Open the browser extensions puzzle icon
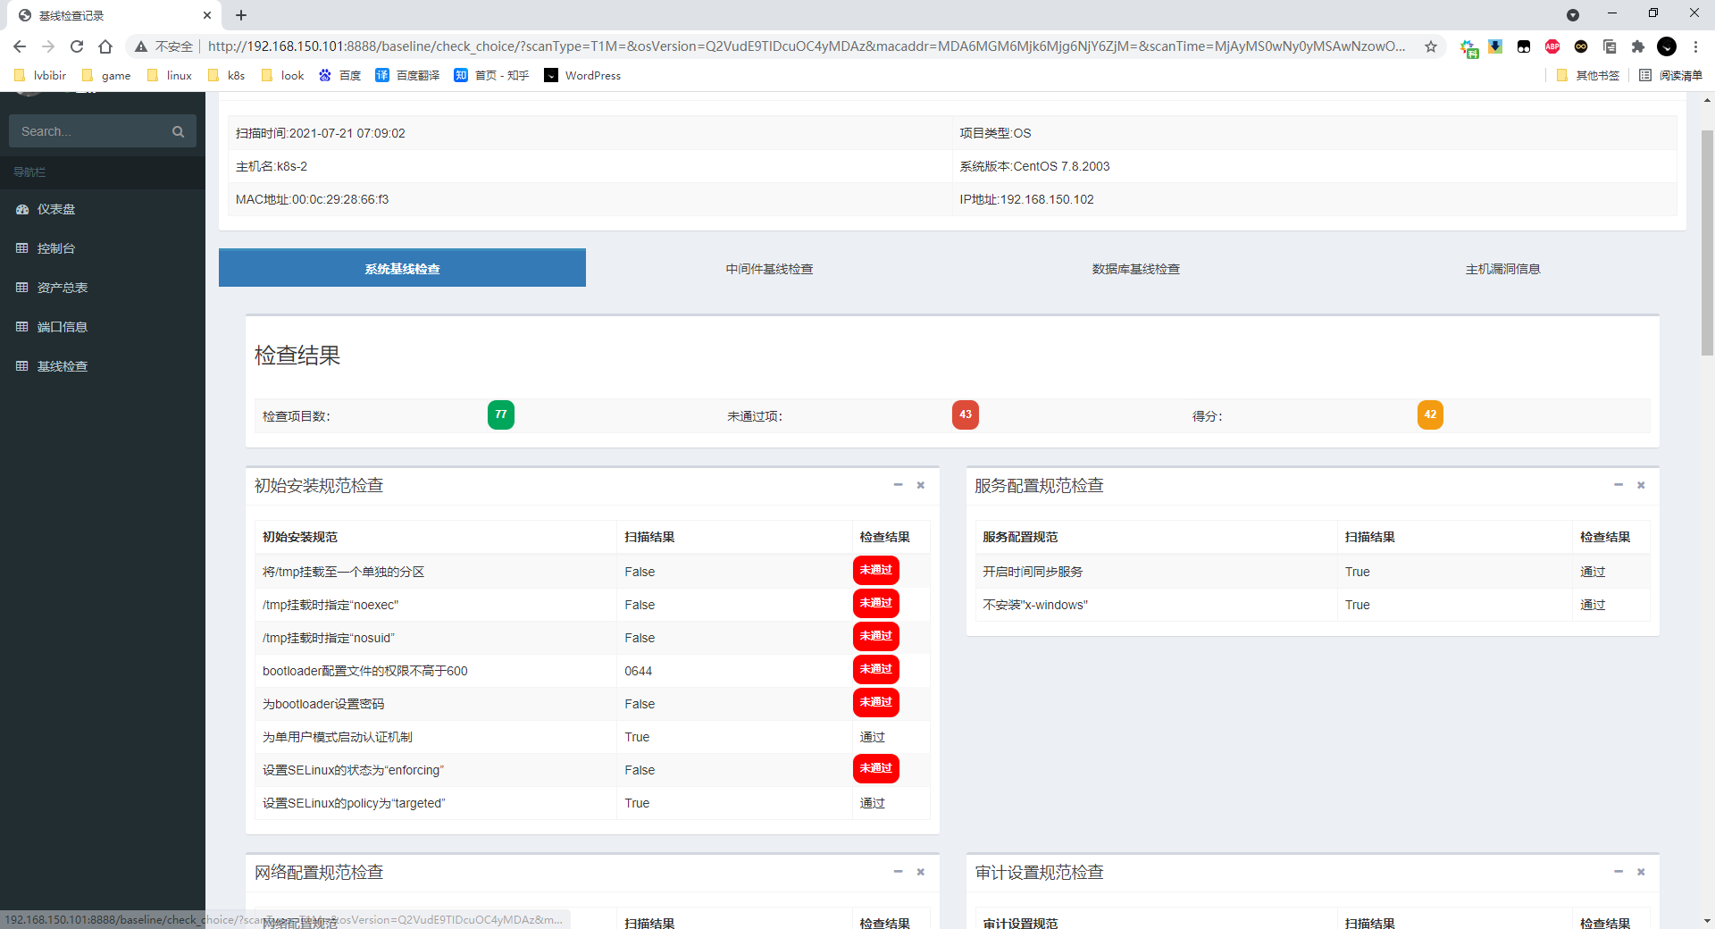This screenshot has height=929, width=1715. coord(1638,46)
